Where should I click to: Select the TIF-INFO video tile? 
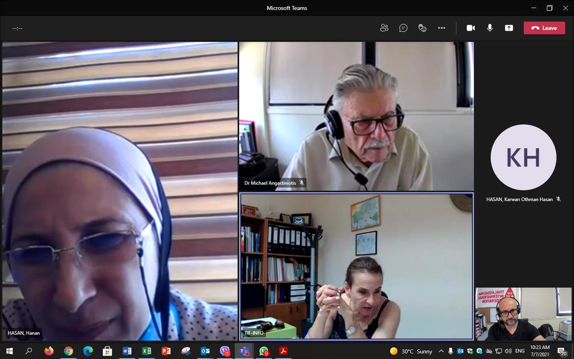(x=356, y=266)
